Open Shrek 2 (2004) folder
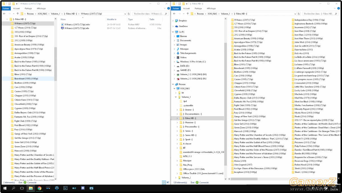 304,172
